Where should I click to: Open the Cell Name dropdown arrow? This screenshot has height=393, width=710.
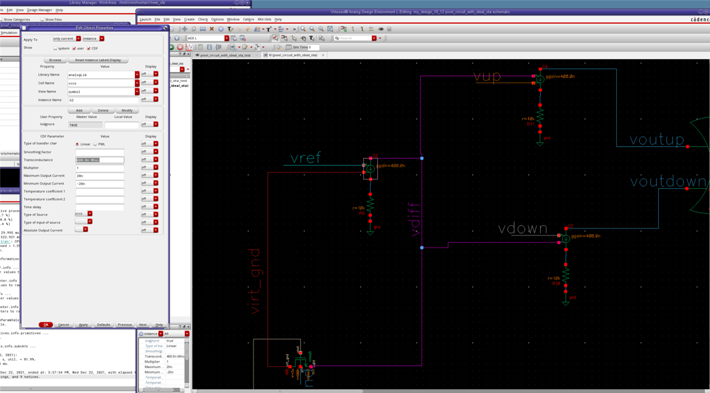pos(136,83)
